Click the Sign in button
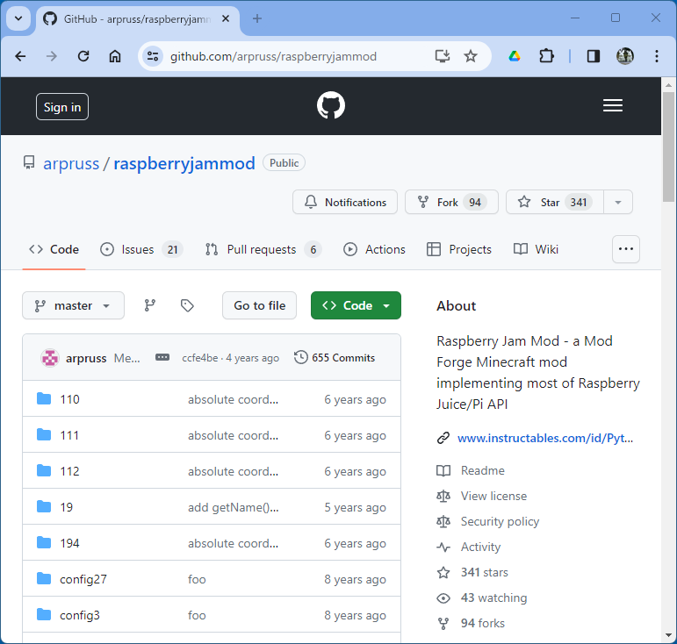The height and width of the screenshot is (644, 677). coord(62,107)
